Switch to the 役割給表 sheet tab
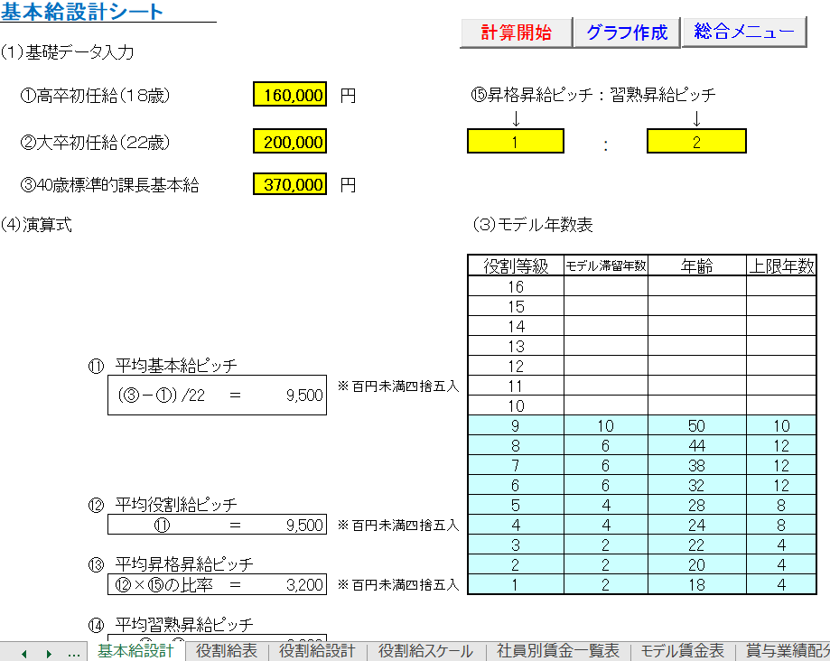Screen dimensions: 830x661 click(227, 651)
